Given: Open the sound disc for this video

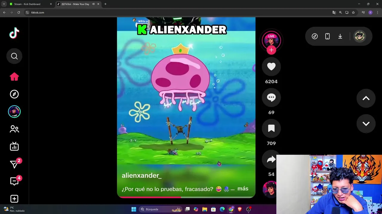Looking at the screenshot, I should click(270, 189).
